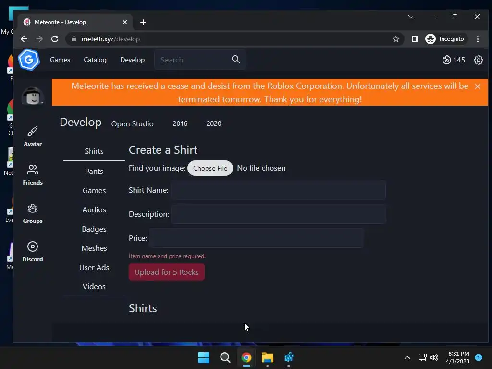Open Windows taskbar search
Viewport: 492px width, 369px height.
click(x=225, y=357)
